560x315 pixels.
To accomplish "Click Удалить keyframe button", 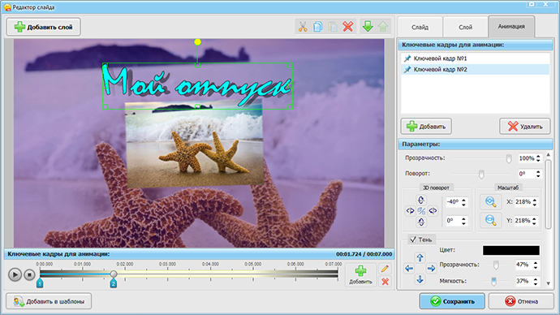I will click(524, 127).
